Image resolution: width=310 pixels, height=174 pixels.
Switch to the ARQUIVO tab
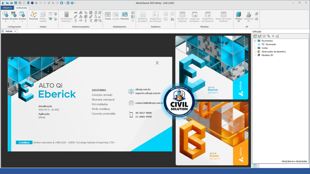point(7,8)
